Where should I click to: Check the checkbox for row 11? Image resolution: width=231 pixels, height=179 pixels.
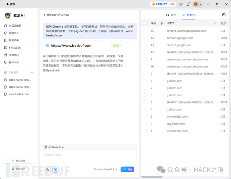[145, 59]
